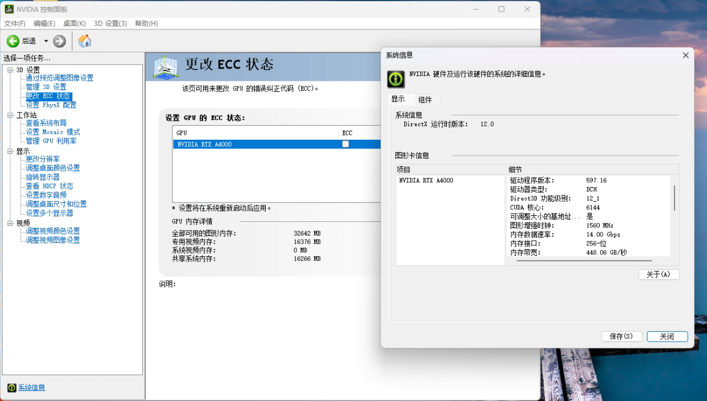Screen dimensions: 707x401
Task: Open the 系统信息 link at bottom left
Action: pos(31,388)
